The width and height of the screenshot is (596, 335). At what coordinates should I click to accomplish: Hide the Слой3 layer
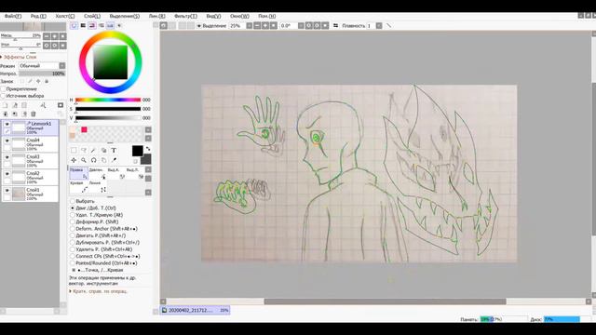(7, 157)
